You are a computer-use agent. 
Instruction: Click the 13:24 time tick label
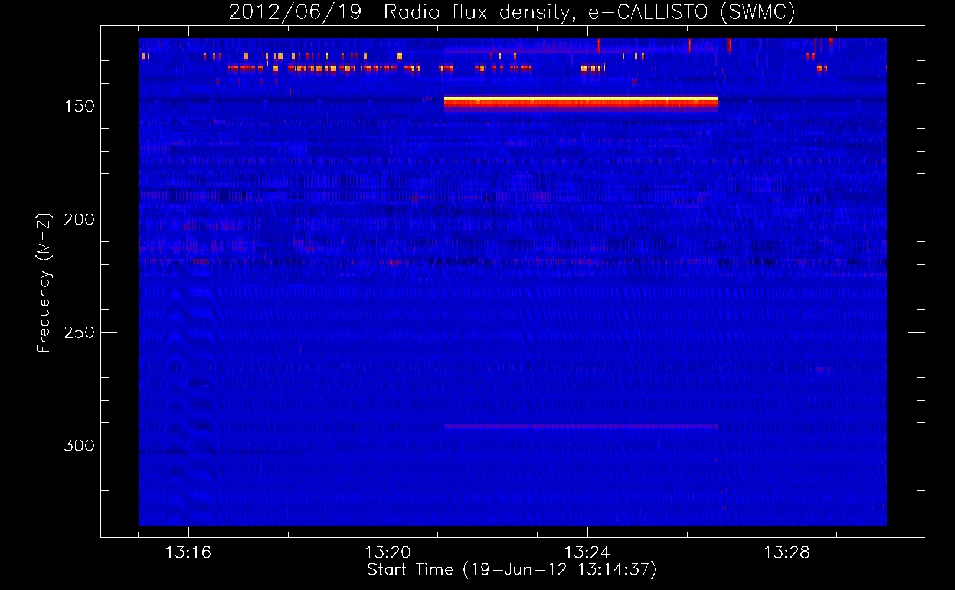pos(587,553)
